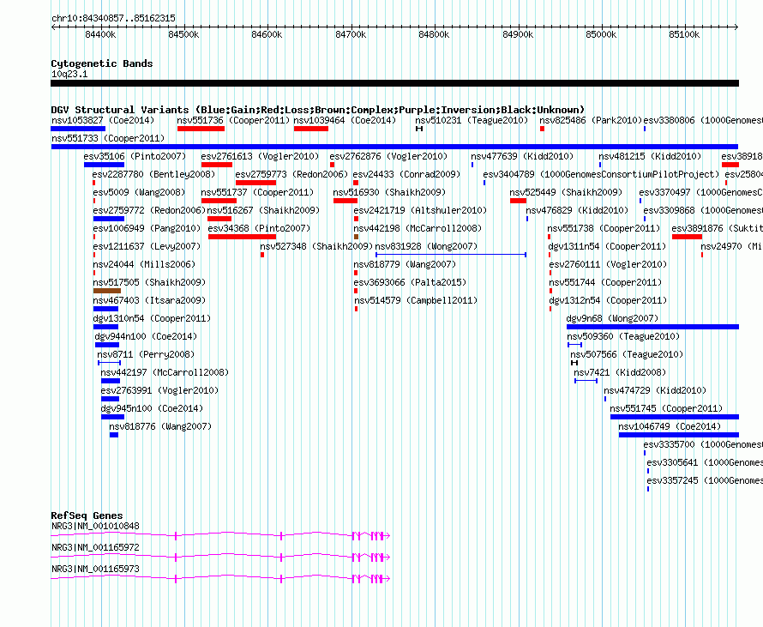Click nsv442197 (McCarroll2008) label
This screenshot has width=763, height=627.
point(165,372)
